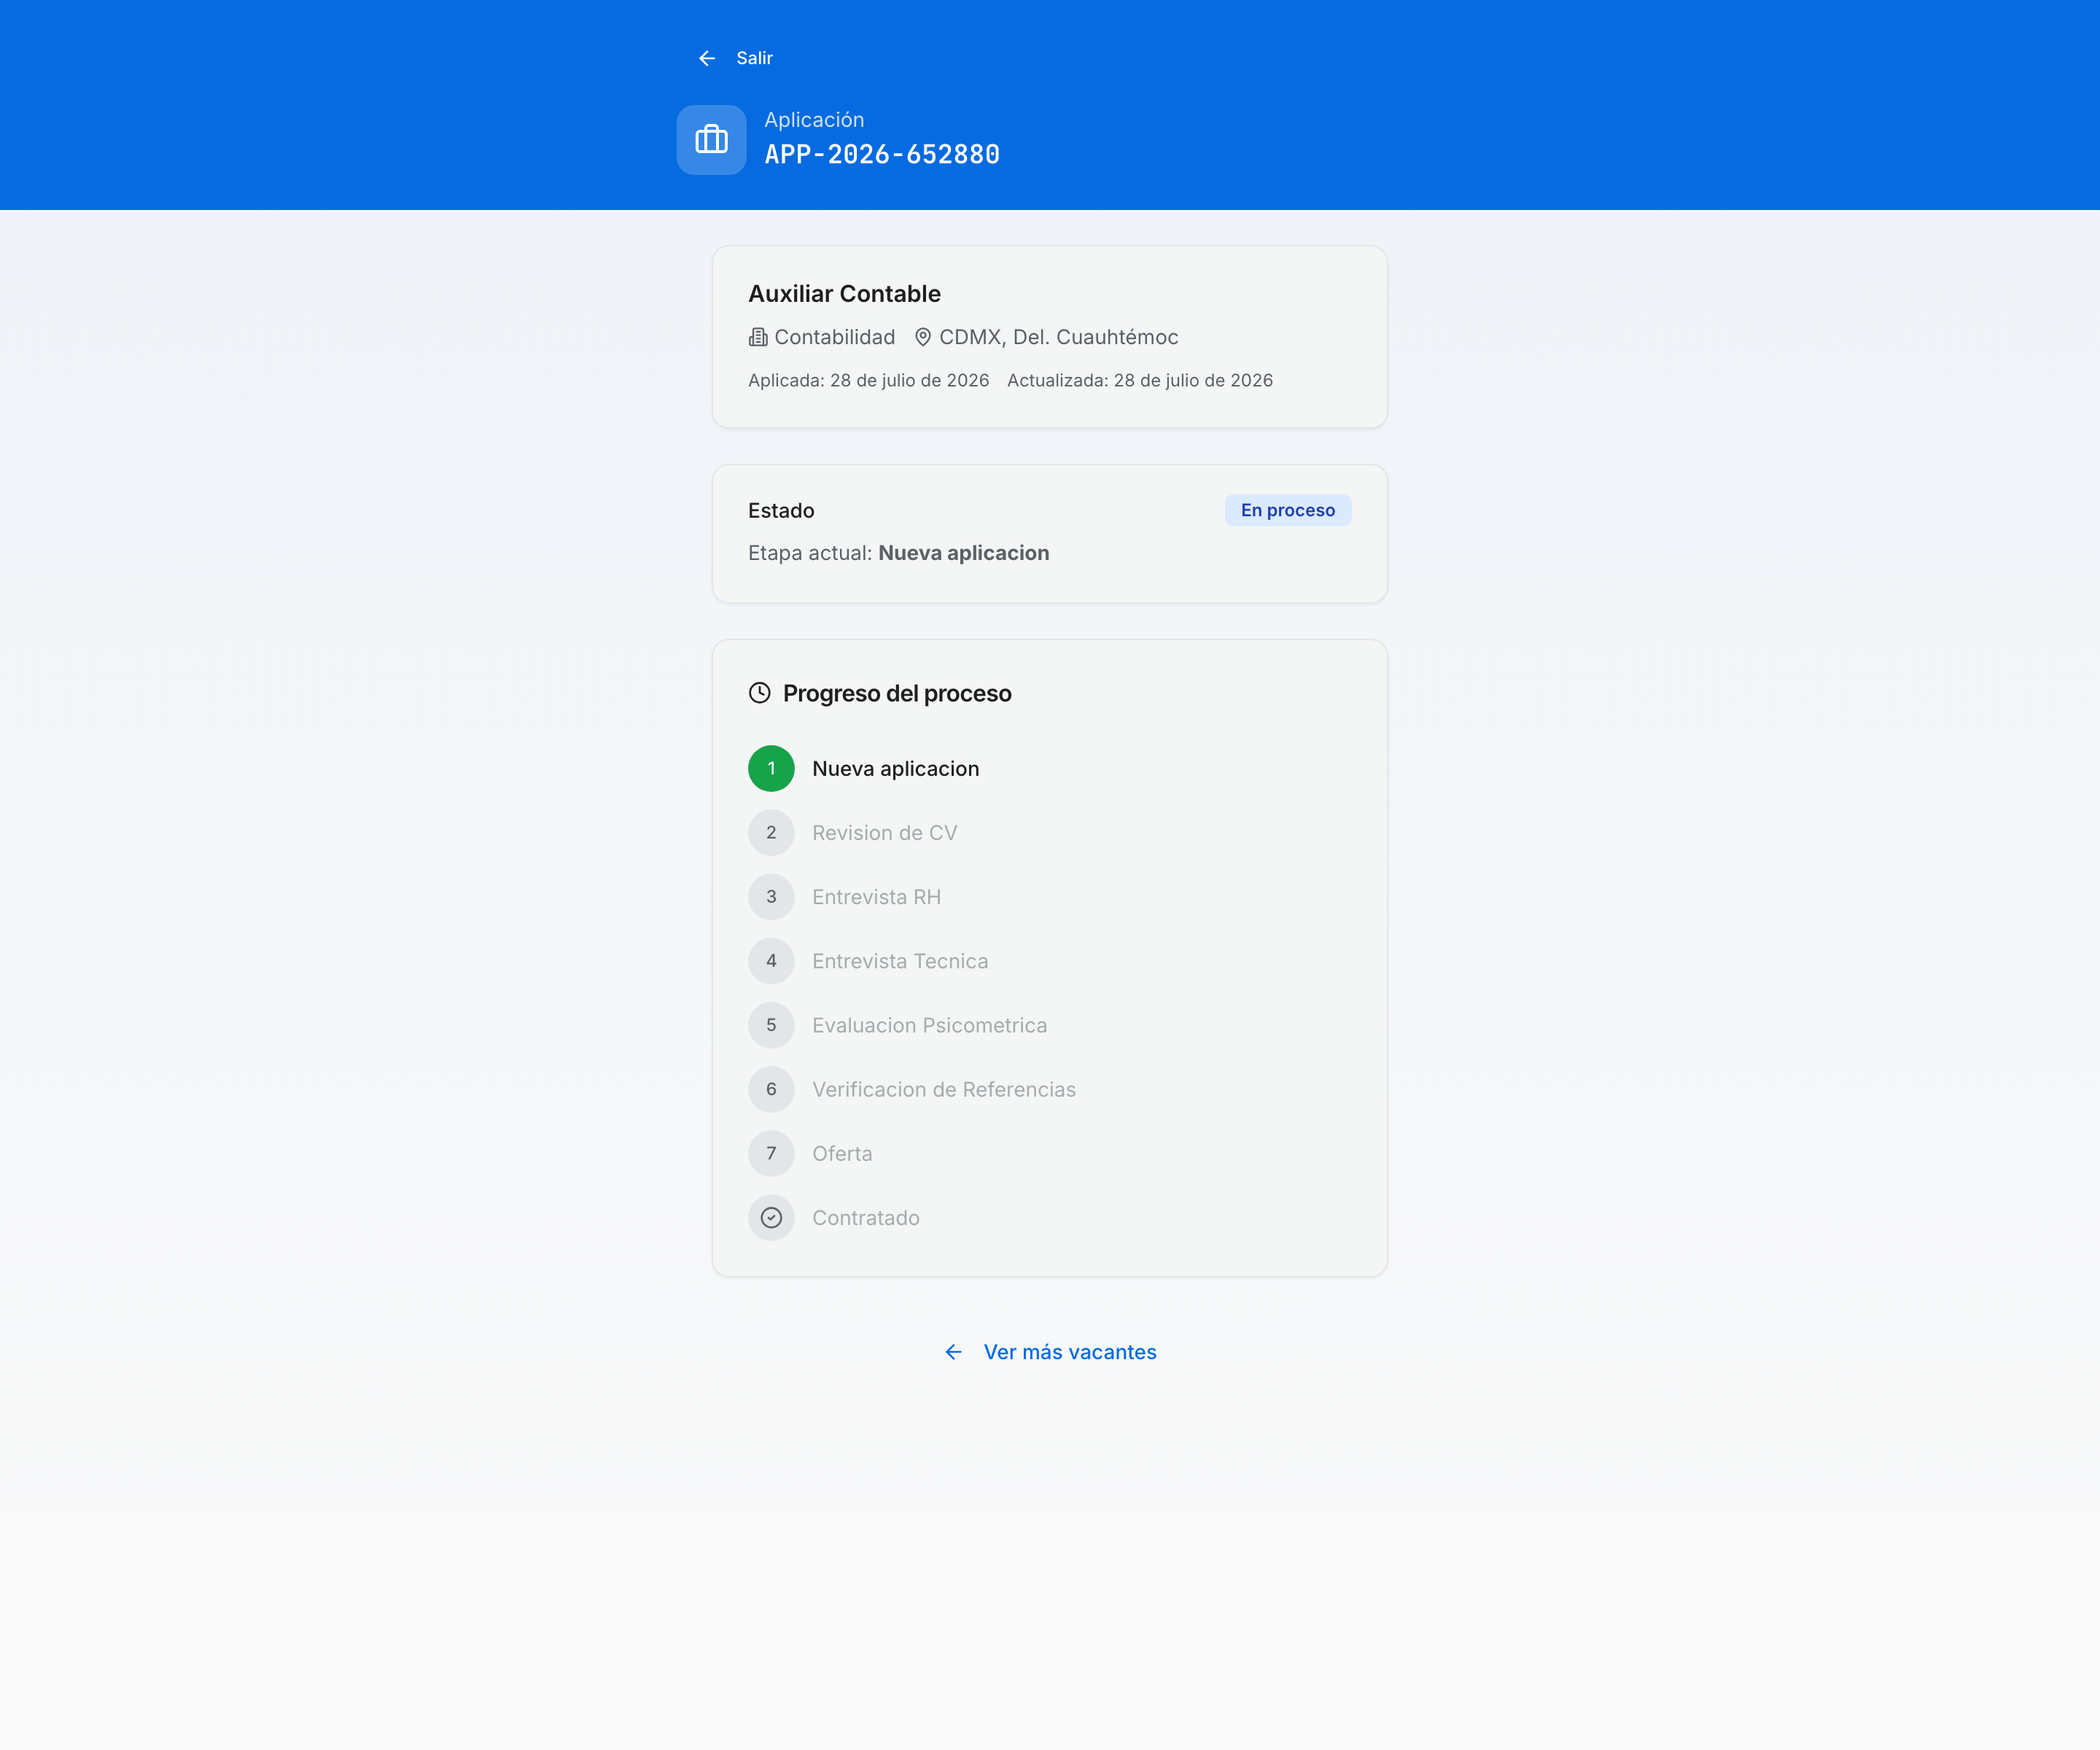This screenshot has width=2100, height=1750.
Task: Click the Salir link
Action: (754, 58)
